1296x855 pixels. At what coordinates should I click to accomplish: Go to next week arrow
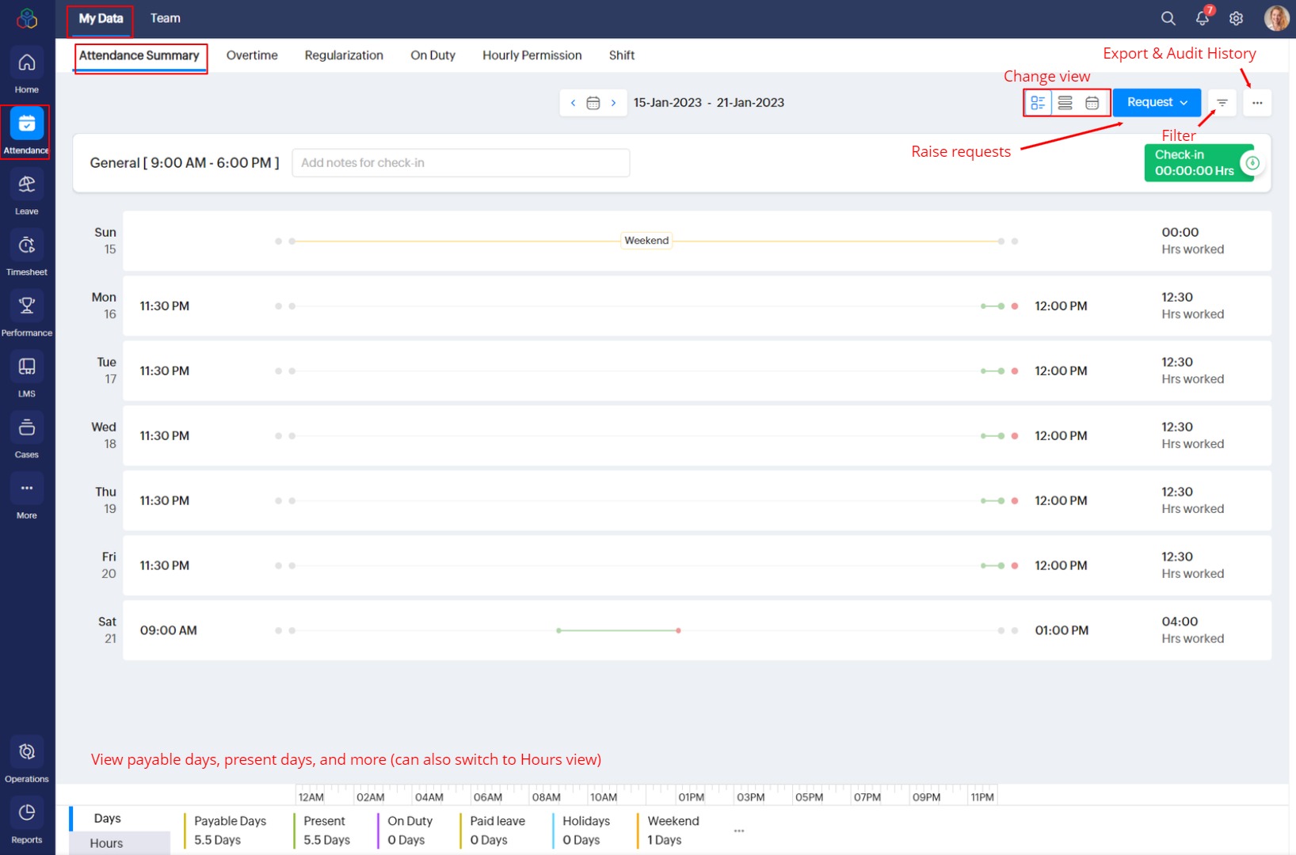point(613,103)
